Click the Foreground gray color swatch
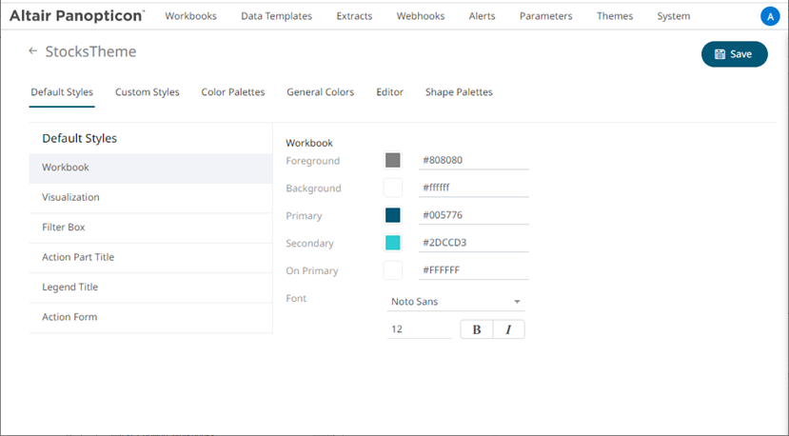Viewport: 789px width, 436px height. [393, 161]
